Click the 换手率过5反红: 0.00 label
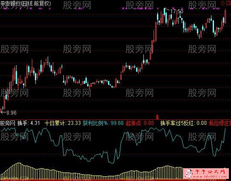The image size is (231, 181). pyautogui.click(x=183, y=123)
